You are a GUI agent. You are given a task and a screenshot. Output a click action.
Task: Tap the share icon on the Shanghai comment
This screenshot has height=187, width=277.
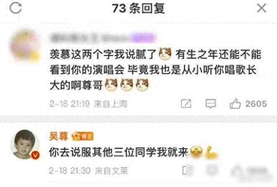[x=186, y=104]
